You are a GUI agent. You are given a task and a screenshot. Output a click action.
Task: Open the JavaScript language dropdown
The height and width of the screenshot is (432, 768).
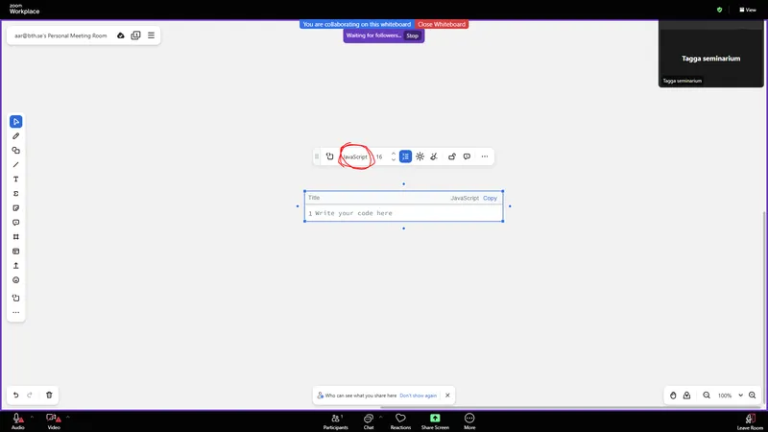tap(355, 156)
